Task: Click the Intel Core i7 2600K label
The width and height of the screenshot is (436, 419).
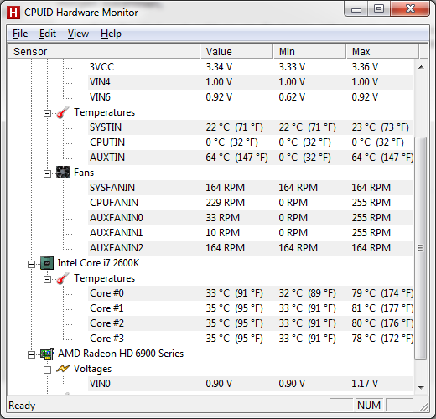Action: tap(98, 263)
